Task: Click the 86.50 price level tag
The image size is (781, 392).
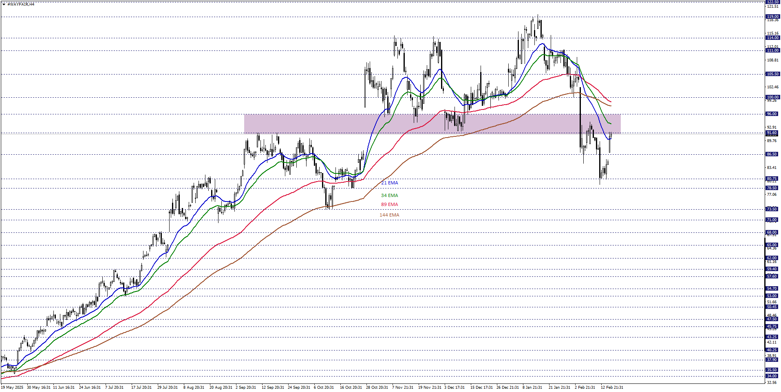Action: [x=772, y=154]
